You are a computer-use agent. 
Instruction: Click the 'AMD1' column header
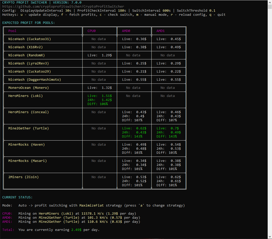(161, 31)
